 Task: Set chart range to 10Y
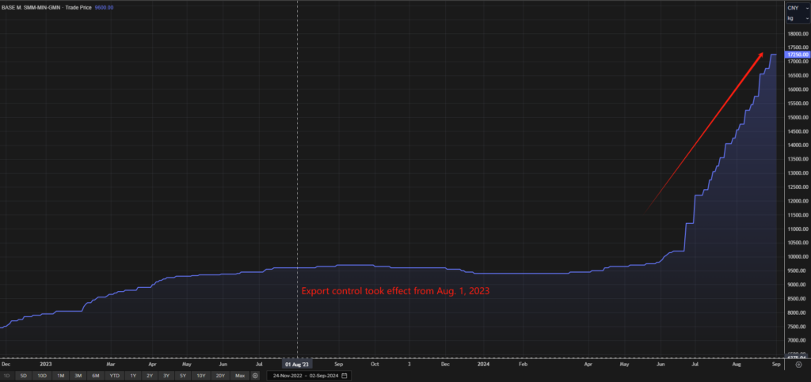(x=201, y=376)
